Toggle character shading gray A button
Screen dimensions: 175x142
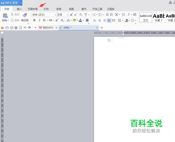point(87,20)
